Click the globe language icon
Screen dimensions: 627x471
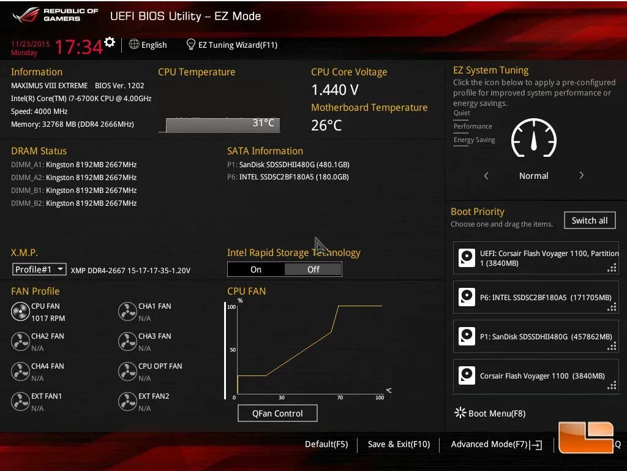(x=134, y=44)
